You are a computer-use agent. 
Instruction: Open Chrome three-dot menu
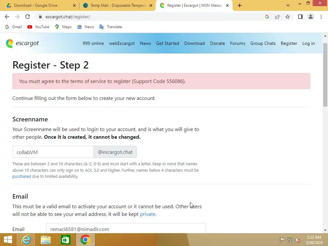tap(321, 17)
